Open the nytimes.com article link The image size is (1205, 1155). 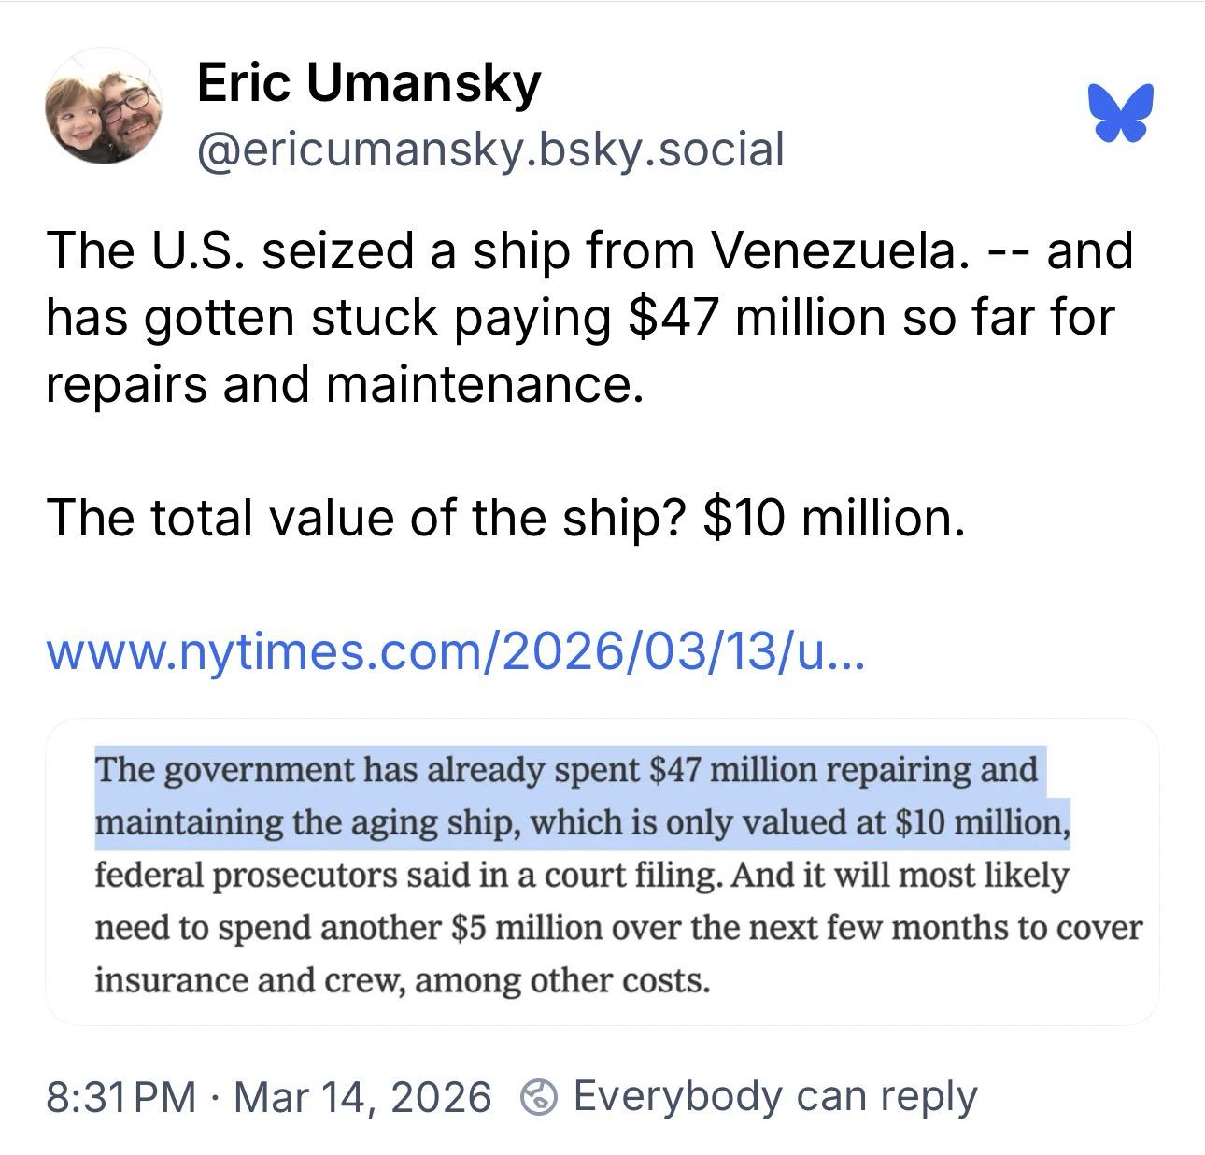(456, 651)
